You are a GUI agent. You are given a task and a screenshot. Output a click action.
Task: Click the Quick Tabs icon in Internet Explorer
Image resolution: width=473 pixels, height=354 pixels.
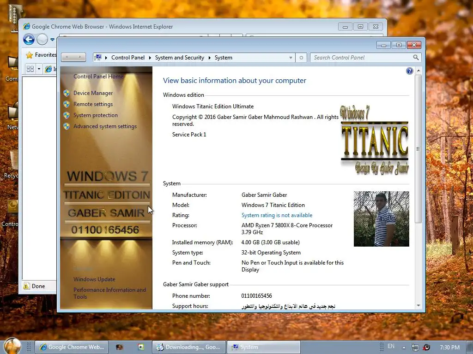click(30, 69)
